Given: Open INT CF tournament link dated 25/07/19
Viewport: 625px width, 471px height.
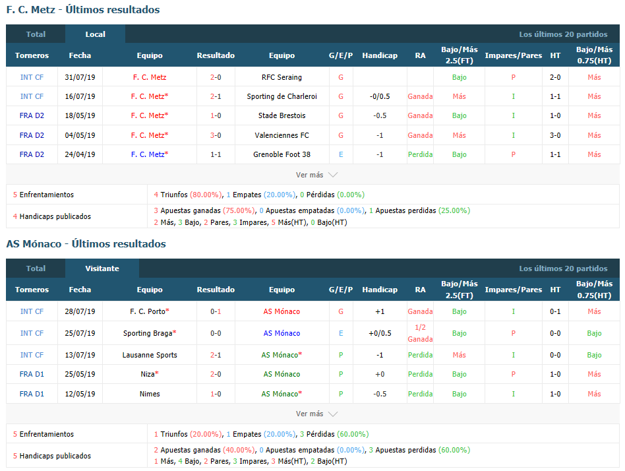Looking at the screenshot, I should pos(32,333).
